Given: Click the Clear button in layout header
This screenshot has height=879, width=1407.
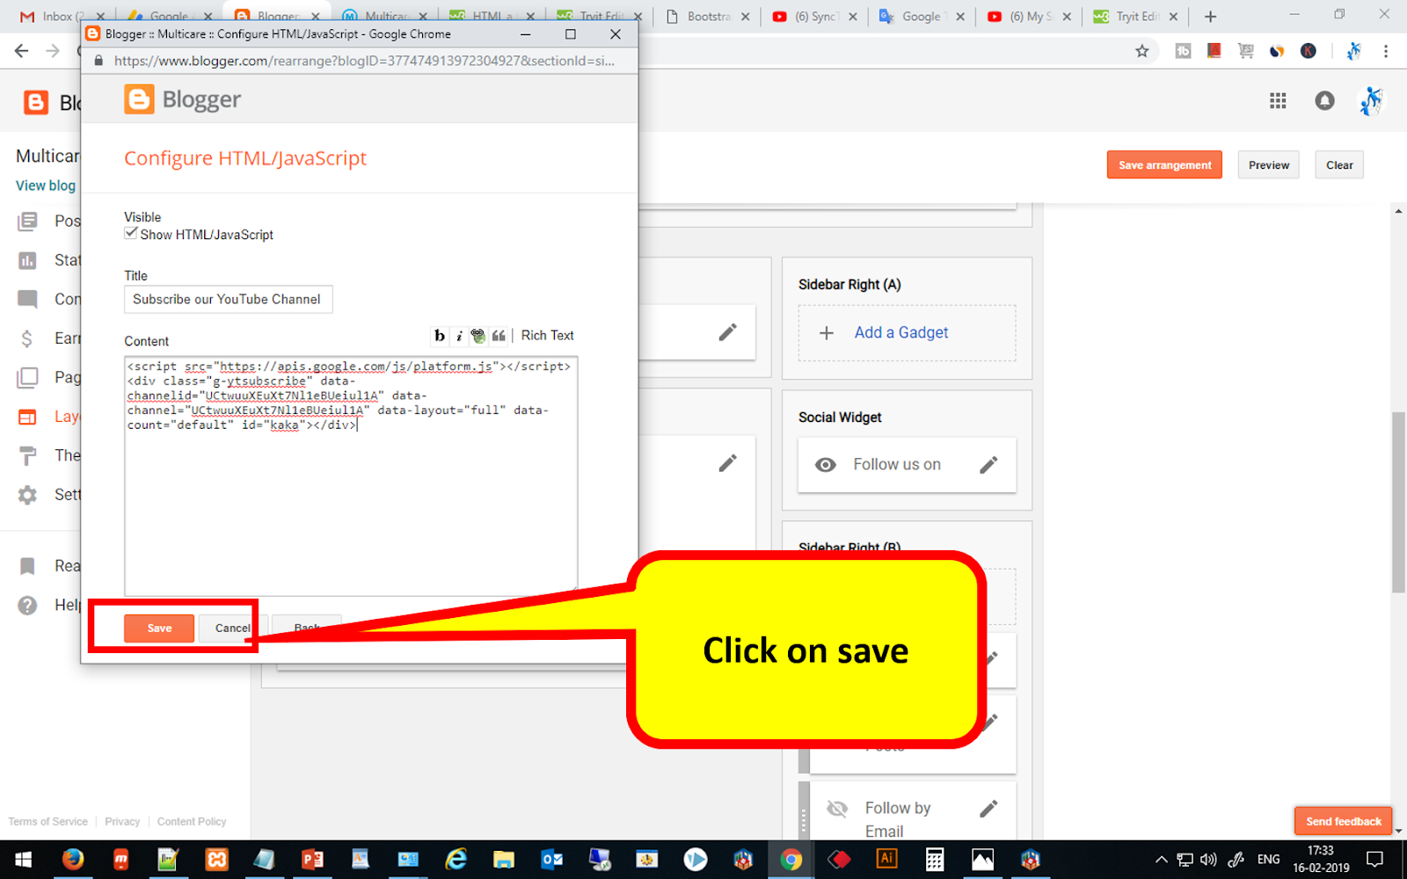Looking at the screenshot, I should click(1339, 164).
